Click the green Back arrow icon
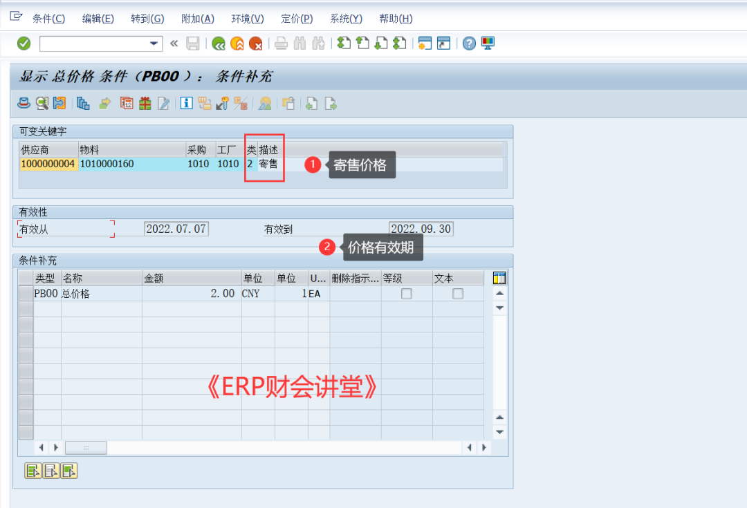The height and width of the screenshot is (508, 747). coord(219,44)
